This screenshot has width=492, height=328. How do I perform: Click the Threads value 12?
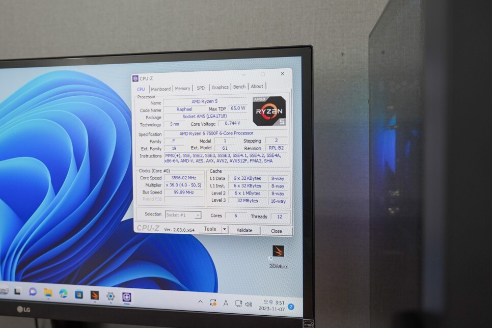[x=280, y=216]
